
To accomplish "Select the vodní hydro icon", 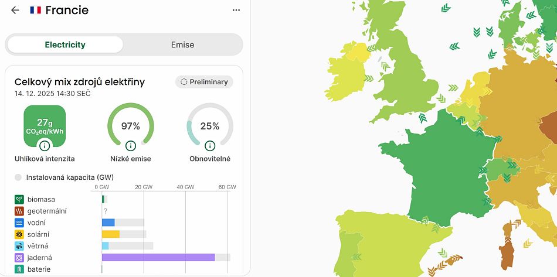I will pos(19,223).
